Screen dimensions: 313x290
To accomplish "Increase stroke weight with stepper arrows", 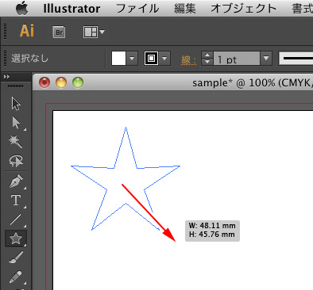I will pos(207,55).
